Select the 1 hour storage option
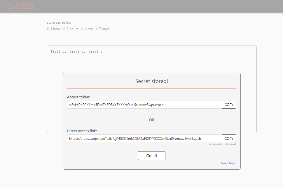Image resolution: width=283 pixels, height=188 pixels. point(48,29)
